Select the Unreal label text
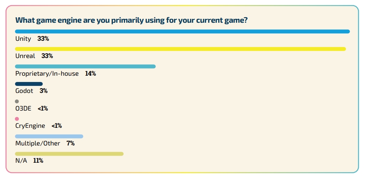 tap(25, 56)
